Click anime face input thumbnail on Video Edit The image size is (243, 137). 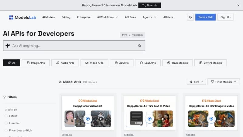click(70, 119)
